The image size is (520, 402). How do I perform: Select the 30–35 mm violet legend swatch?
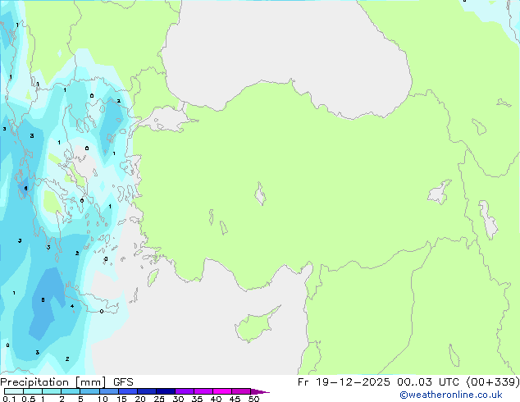click(184, 391)
